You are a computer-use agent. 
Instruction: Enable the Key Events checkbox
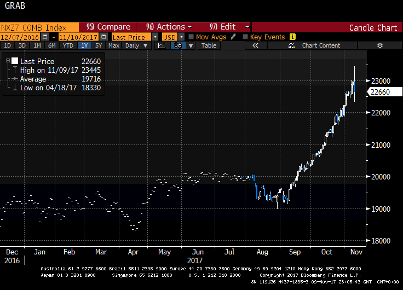245,37
